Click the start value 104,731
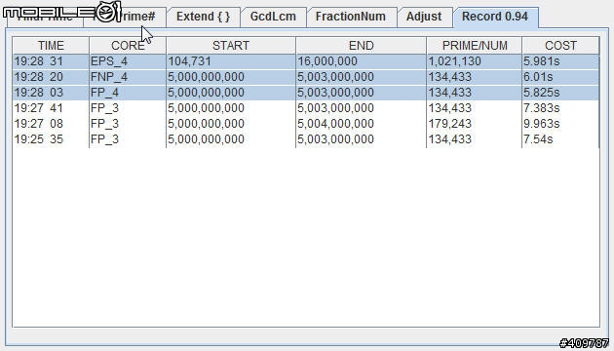 click(231, 61)
